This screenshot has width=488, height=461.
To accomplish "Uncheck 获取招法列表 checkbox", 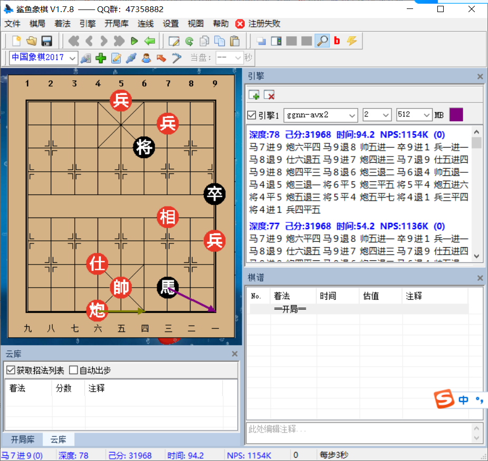I will (11, 370).
